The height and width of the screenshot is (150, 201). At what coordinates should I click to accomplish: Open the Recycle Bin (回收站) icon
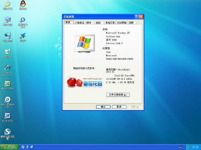pyautogui.click(x=8, y=53)
